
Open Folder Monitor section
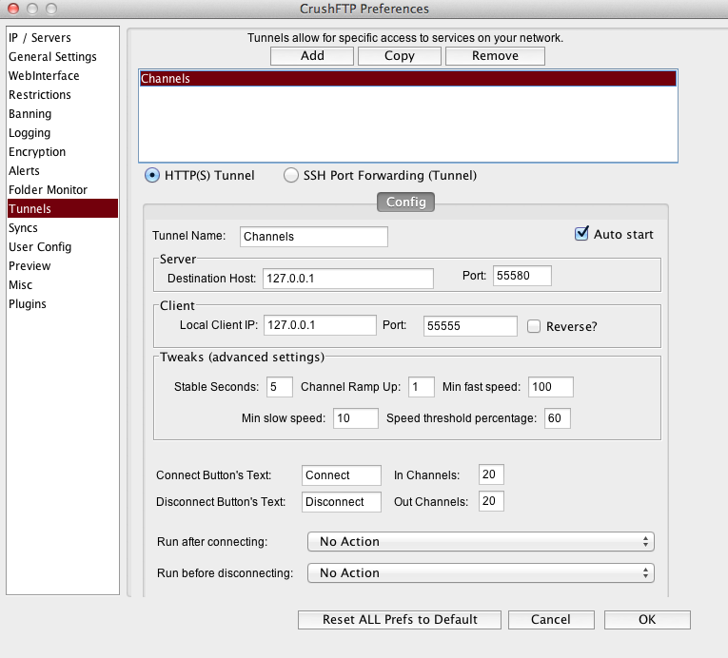62,190
